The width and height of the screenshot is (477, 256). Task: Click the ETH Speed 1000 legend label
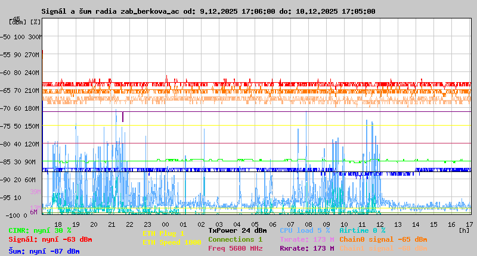pyautogui.click(x=172, y=242)
